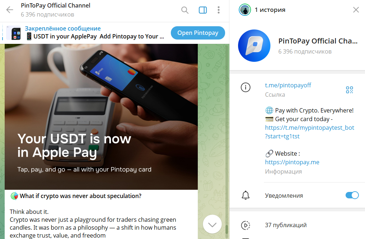
Task: Visit the https://pintopay.me website link
Action: [292, 162]
